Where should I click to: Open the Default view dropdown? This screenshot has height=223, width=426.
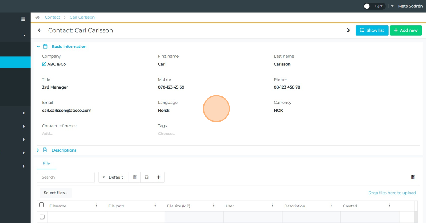pos(113,177)
